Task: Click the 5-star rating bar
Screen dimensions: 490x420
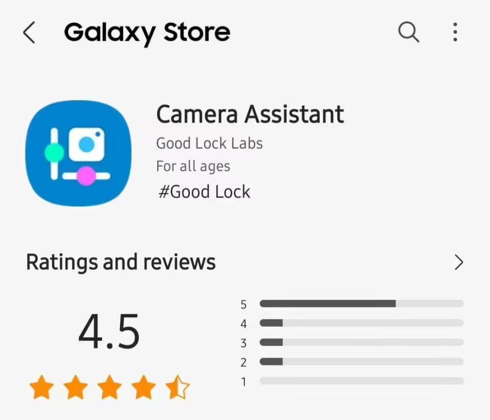Action: click(361, 304)
